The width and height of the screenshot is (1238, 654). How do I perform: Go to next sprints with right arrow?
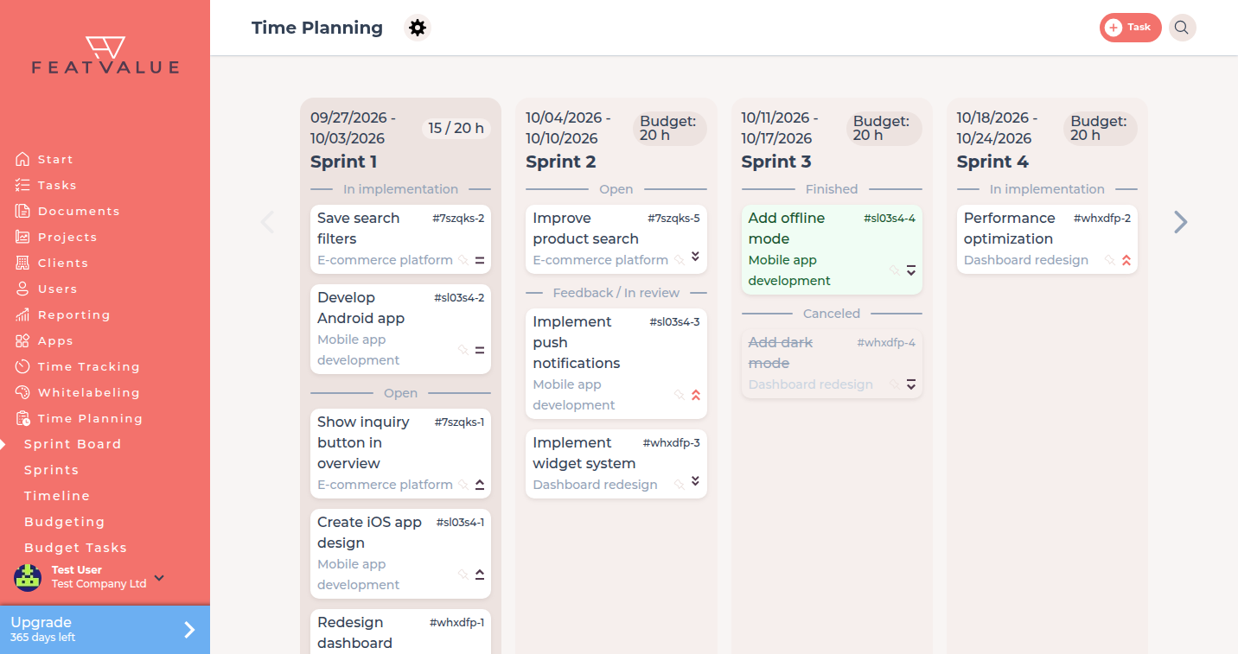point(1181,222)
